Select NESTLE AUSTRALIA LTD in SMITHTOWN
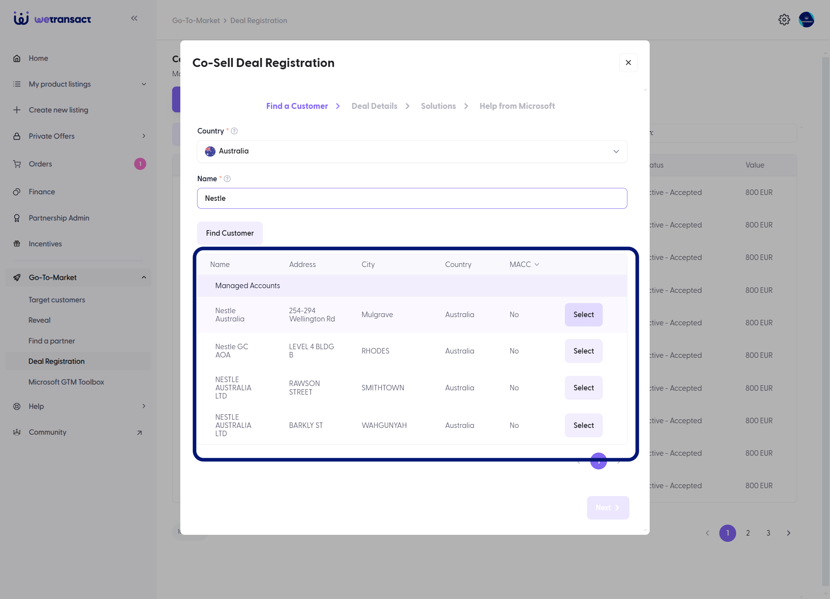 tap(583, 388)
